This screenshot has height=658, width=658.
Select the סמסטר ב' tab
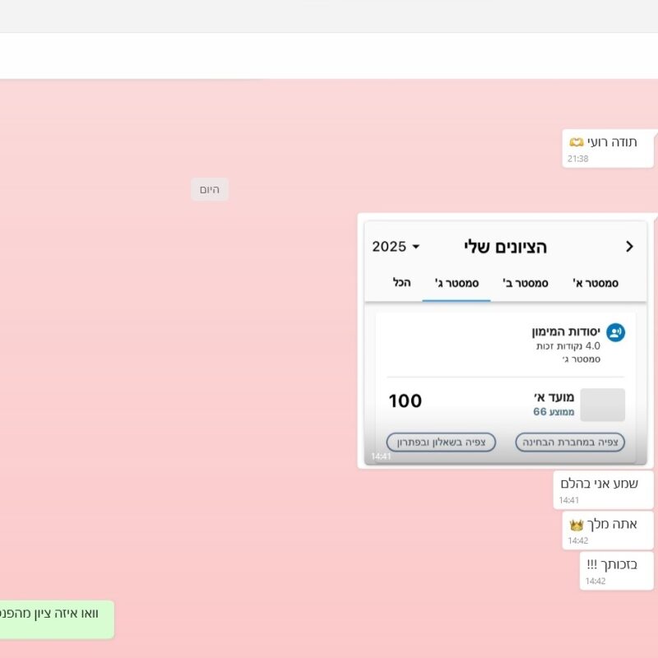[x=526, y=283]
